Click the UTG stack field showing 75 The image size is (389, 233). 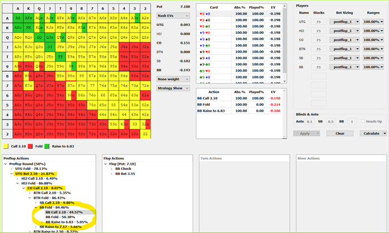point(318,22)
